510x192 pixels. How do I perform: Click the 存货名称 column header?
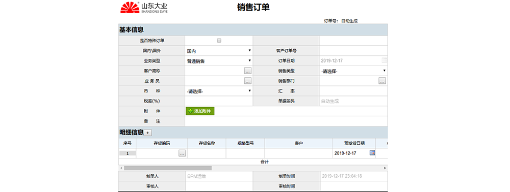click(207, 143)
